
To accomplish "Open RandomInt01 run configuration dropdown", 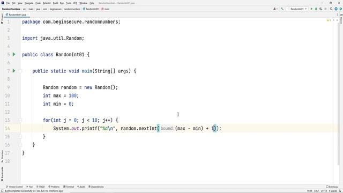I will (x=298, y=9).
